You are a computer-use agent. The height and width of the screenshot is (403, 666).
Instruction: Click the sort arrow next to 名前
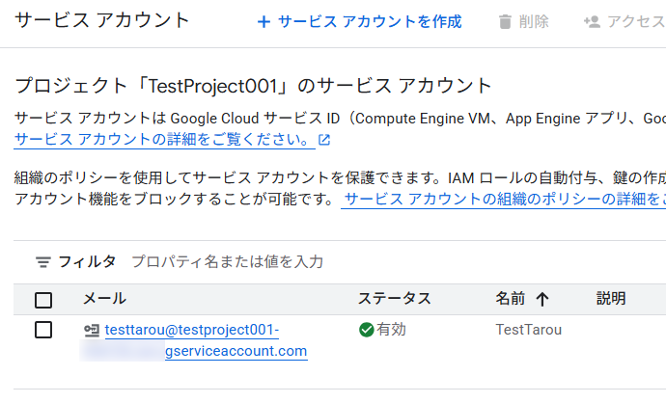(x=541, y=299)
